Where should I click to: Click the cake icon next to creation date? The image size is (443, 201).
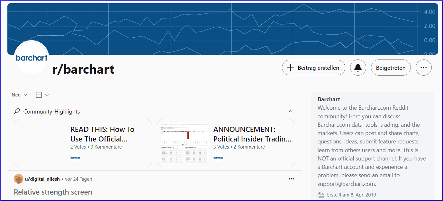[x=321, y=195]
